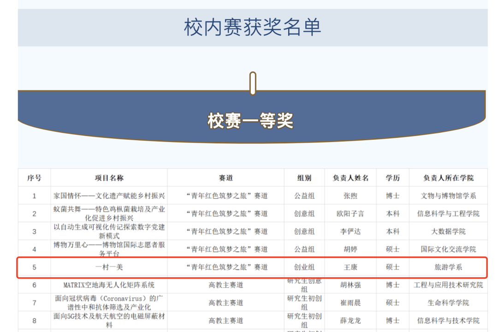Click the name 欧阳子言 in the table
The image size is (498, 332).
coord(350,213)
